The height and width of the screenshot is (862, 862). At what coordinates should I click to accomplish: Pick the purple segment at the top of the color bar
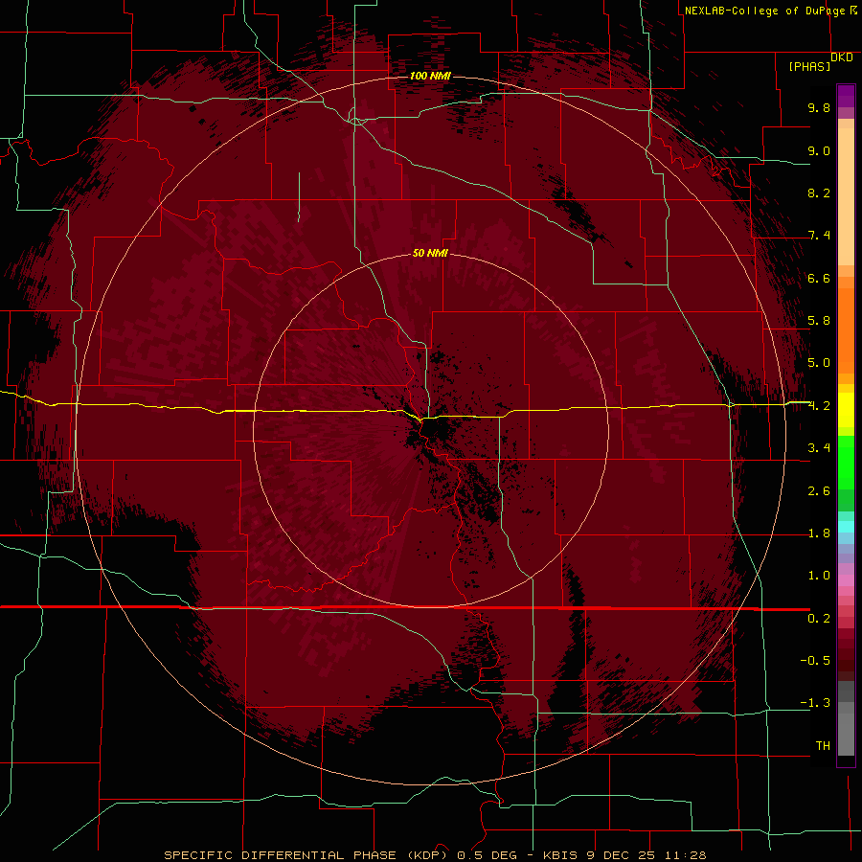point(846,96)
